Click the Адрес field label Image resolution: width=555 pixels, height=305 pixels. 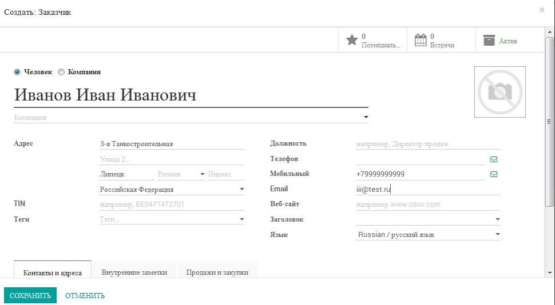[23, 143]
